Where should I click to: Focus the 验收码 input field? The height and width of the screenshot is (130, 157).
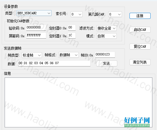tap(36, 28)
